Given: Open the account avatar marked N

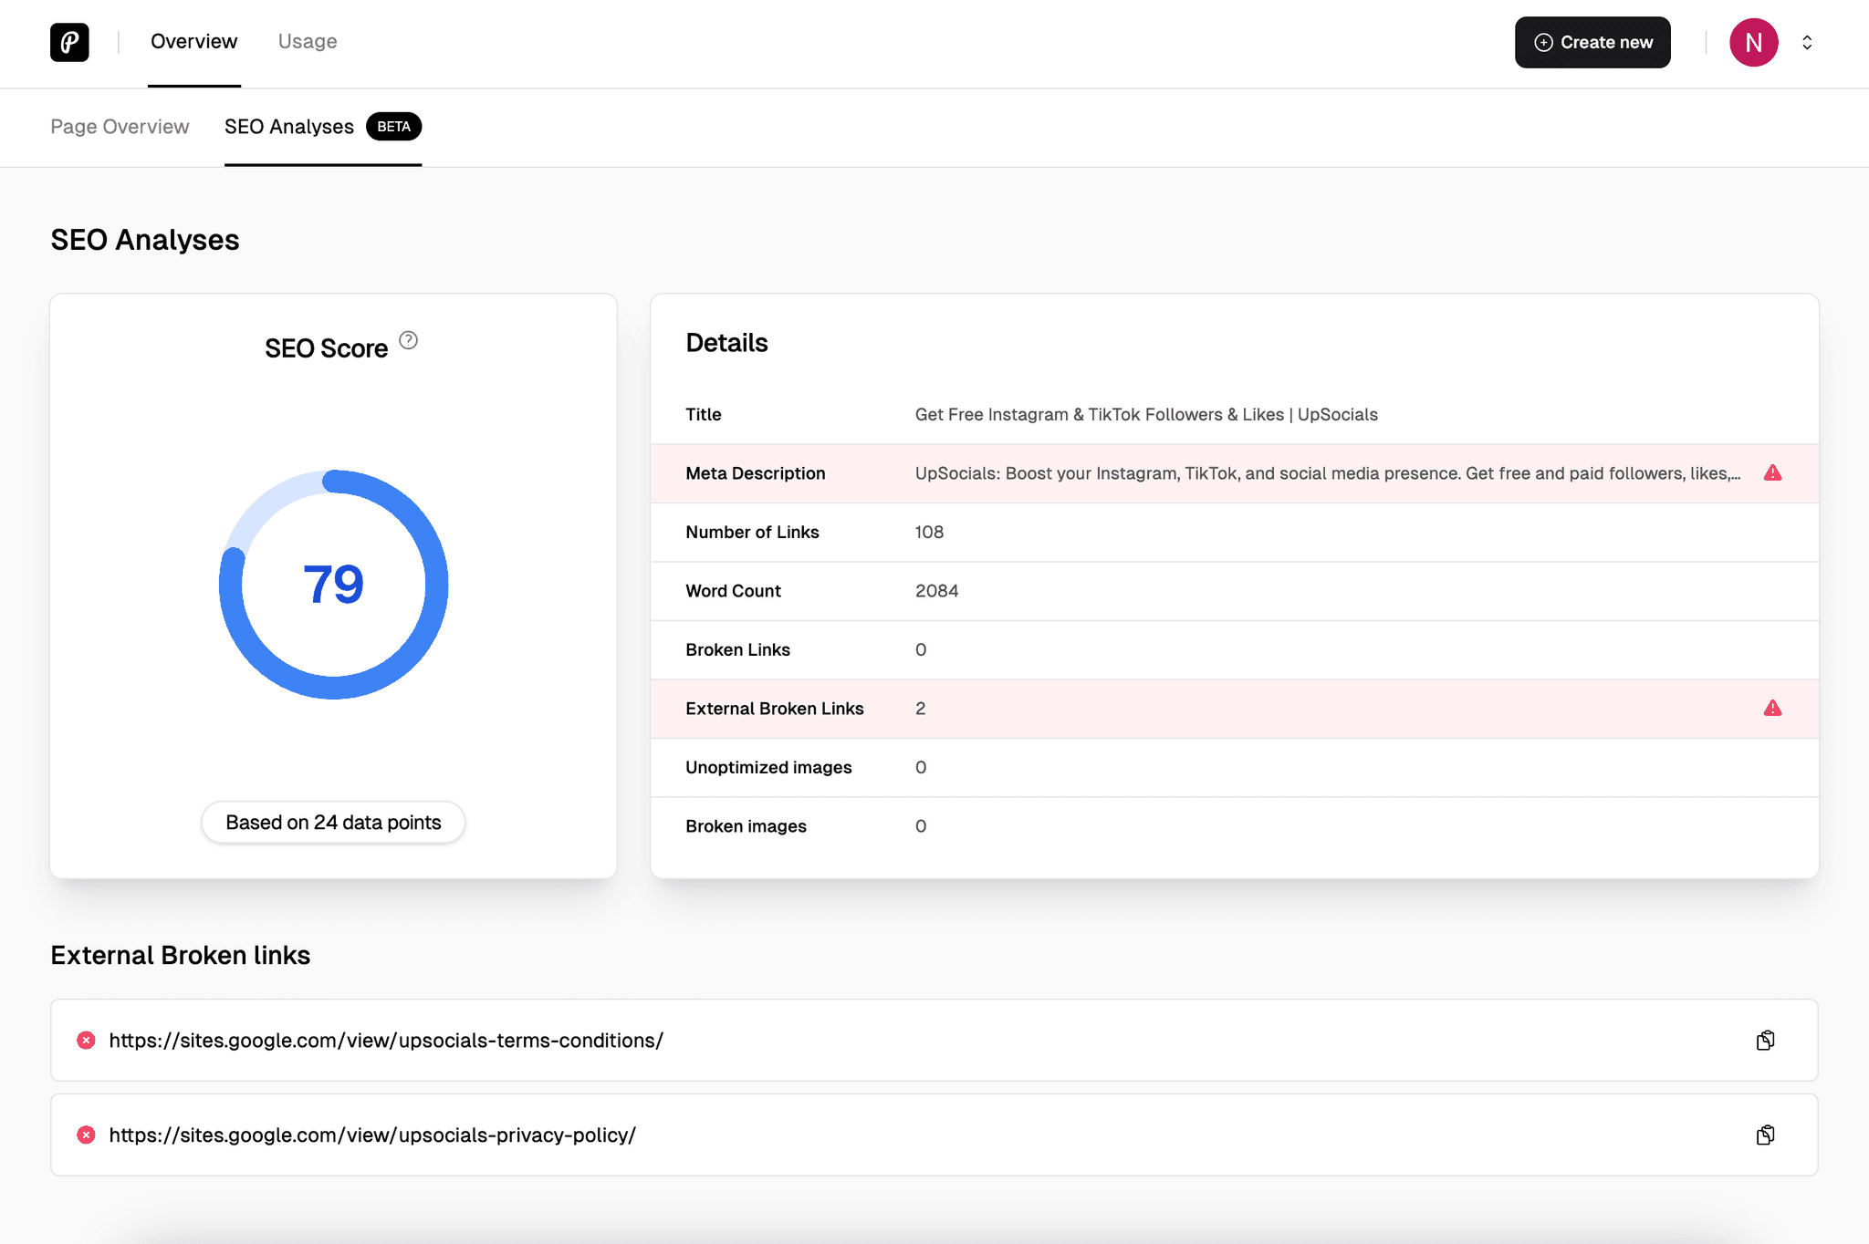Looking at the screenshot, I should (x=1753, y=42).
